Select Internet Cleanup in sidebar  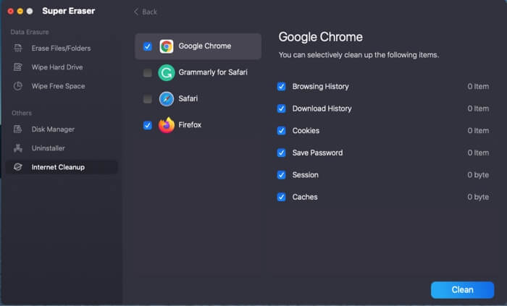click(62, 167)
